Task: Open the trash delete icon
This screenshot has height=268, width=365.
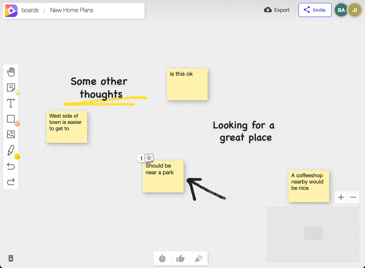Action: [x=11, y=258]
